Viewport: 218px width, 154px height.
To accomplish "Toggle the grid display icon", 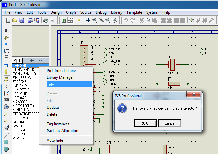I will 70,20.
